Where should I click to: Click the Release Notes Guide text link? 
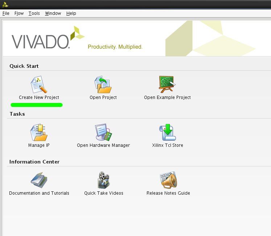coord(168,193)
